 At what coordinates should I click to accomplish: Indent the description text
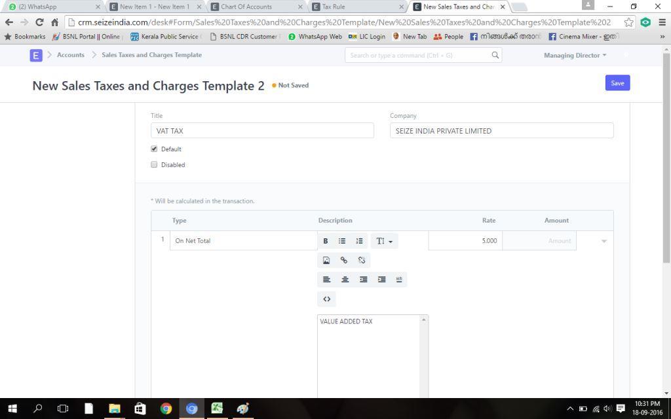[x=382, y=280]
